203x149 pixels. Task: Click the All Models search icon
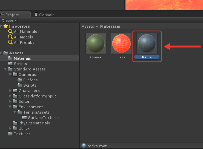click(x=10, y=37)
